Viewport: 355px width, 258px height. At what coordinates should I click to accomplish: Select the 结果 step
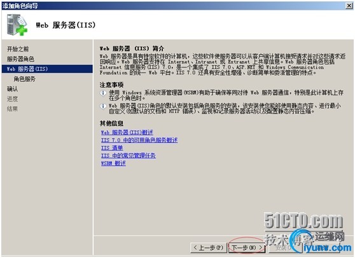13,109
